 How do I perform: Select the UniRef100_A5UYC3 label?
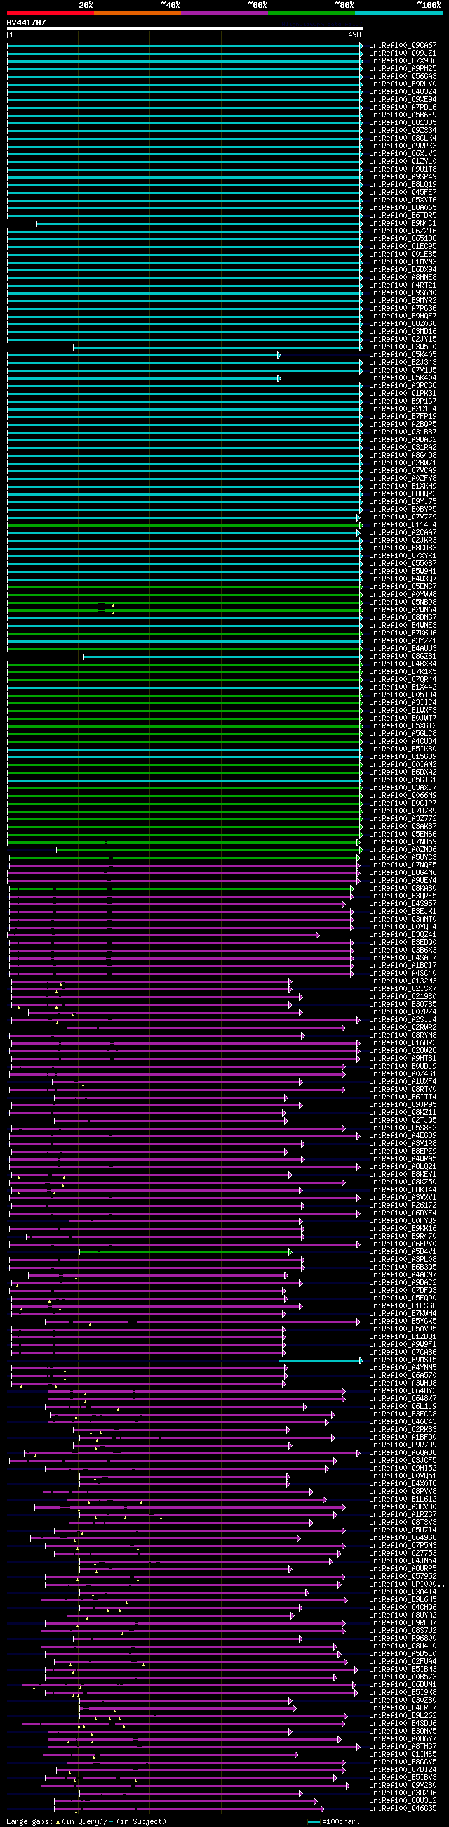403,858
